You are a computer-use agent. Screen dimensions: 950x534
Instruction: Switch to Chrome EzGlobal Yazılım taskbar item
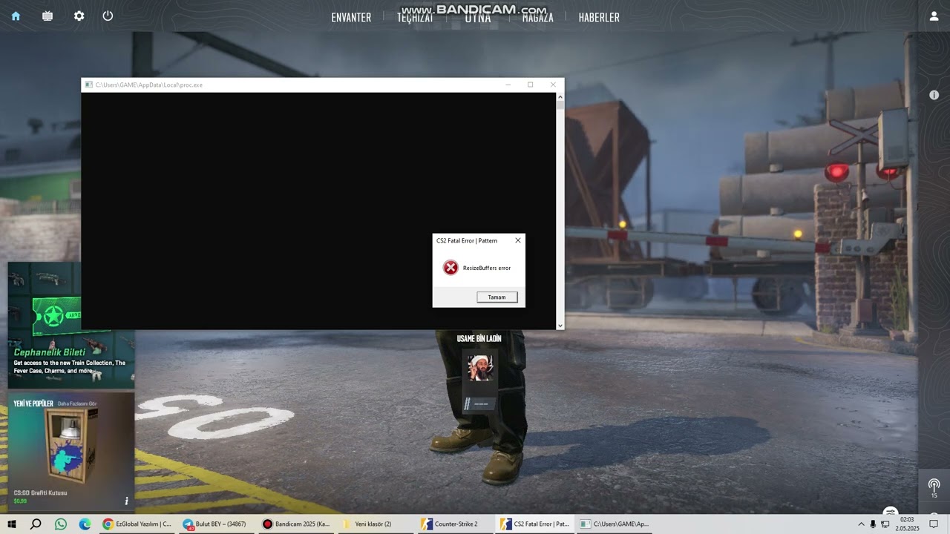click(137, 524)
